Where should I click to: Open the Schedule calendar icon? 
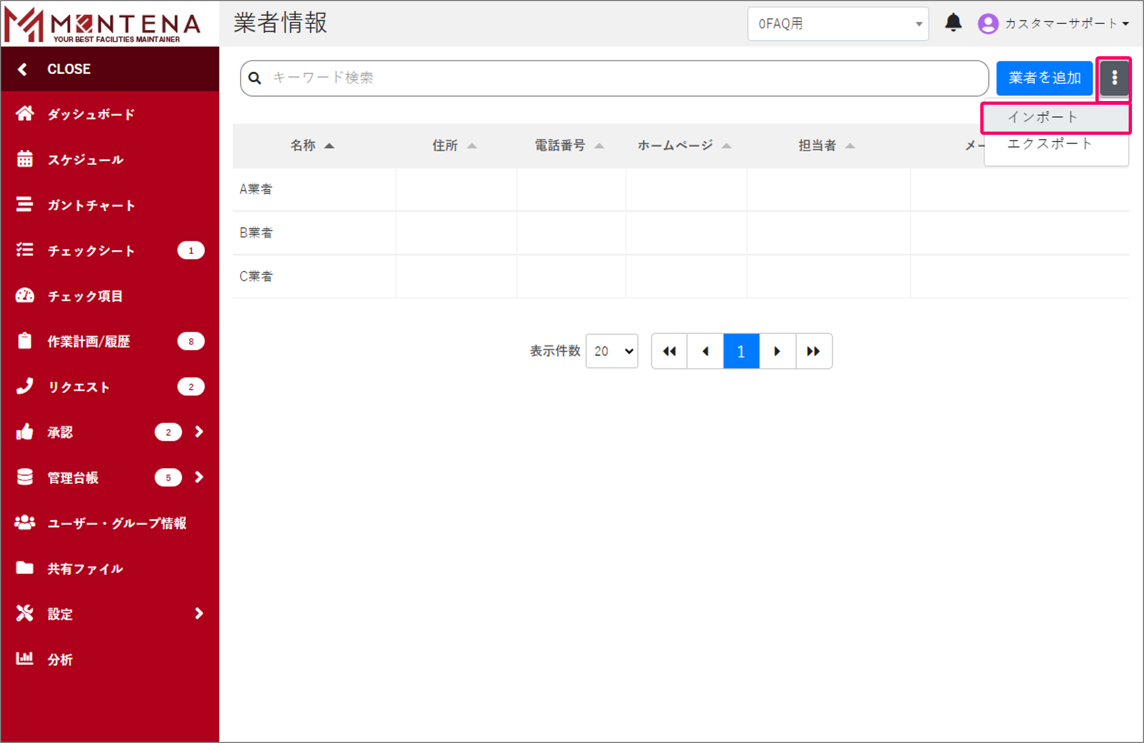(25, 159)
